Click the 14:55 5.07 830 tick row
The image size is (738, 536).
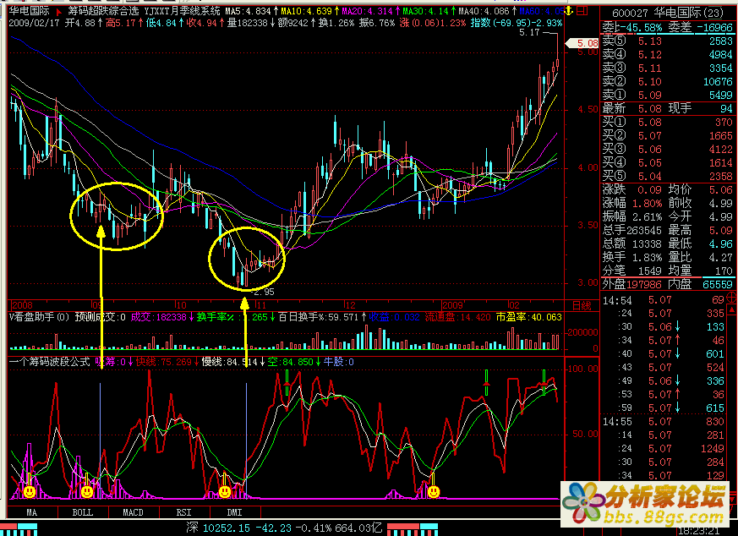tap(664, 422)
